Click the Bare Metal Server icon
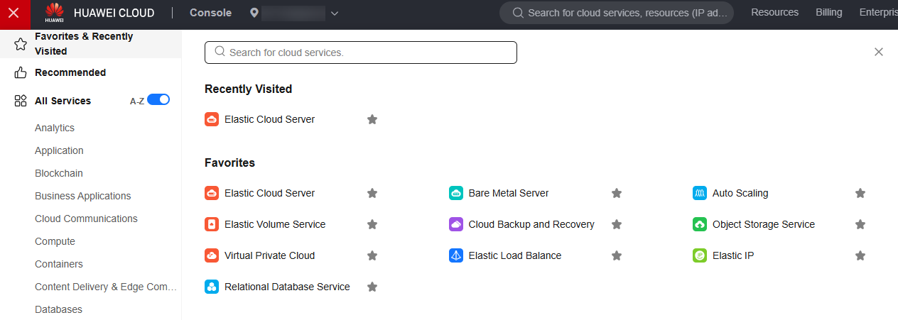This screenshot has width=898, height=320. 456,193
